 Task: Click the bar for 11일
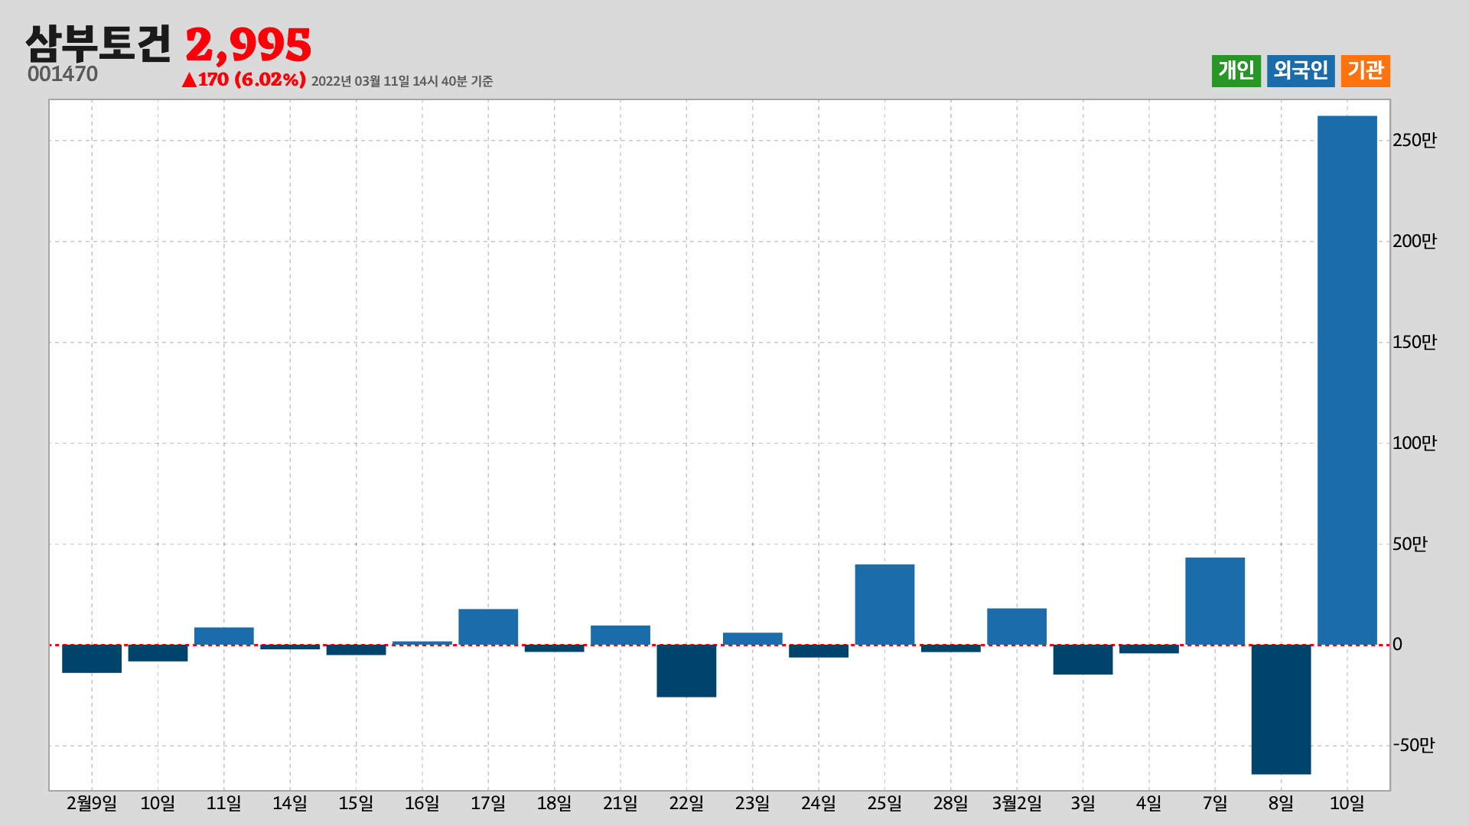(x=224, y=636)
